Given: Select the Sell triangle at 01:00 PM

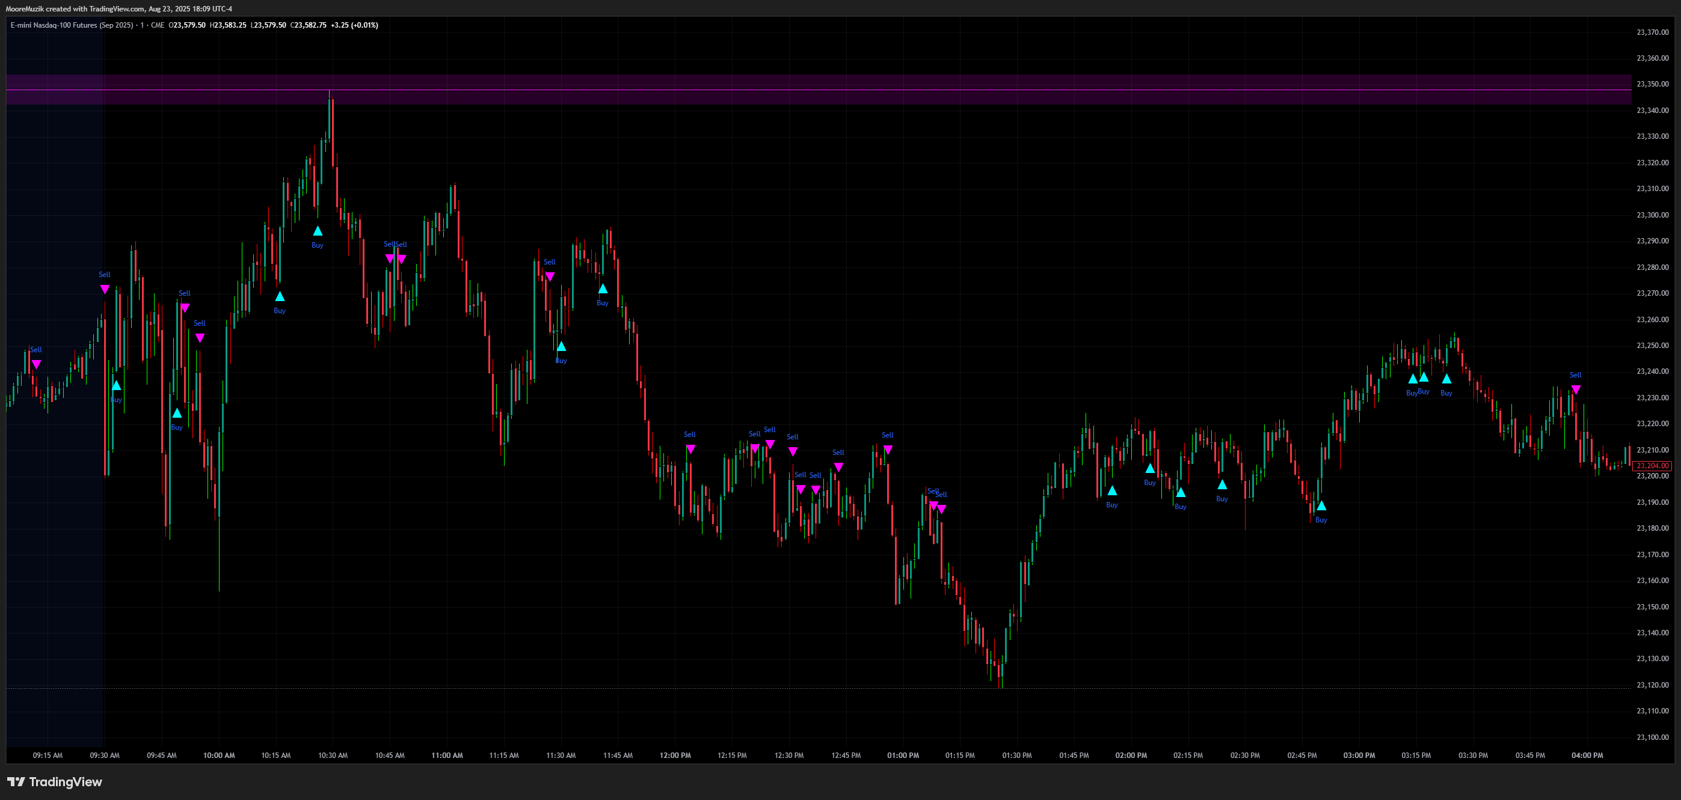Looking at the screenshot, I should pos(888,449).
